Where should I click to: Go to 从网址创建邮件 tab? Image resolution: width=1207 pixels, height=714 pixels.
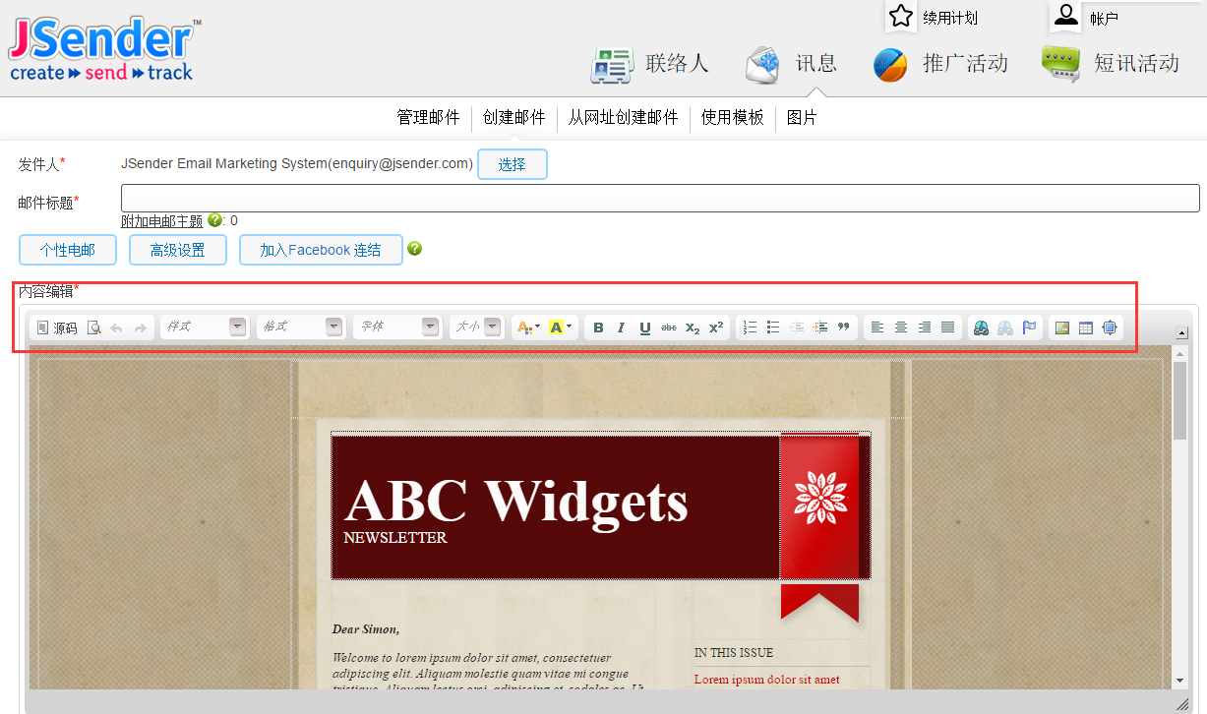tap(623, 117)
